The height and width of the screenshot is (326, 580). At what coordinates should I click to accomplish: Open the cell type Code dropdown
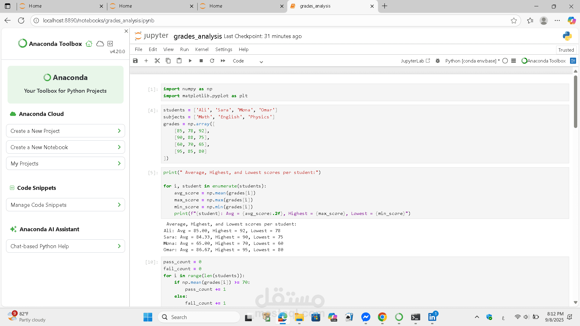pyautogui.click(x=248, y=61)
